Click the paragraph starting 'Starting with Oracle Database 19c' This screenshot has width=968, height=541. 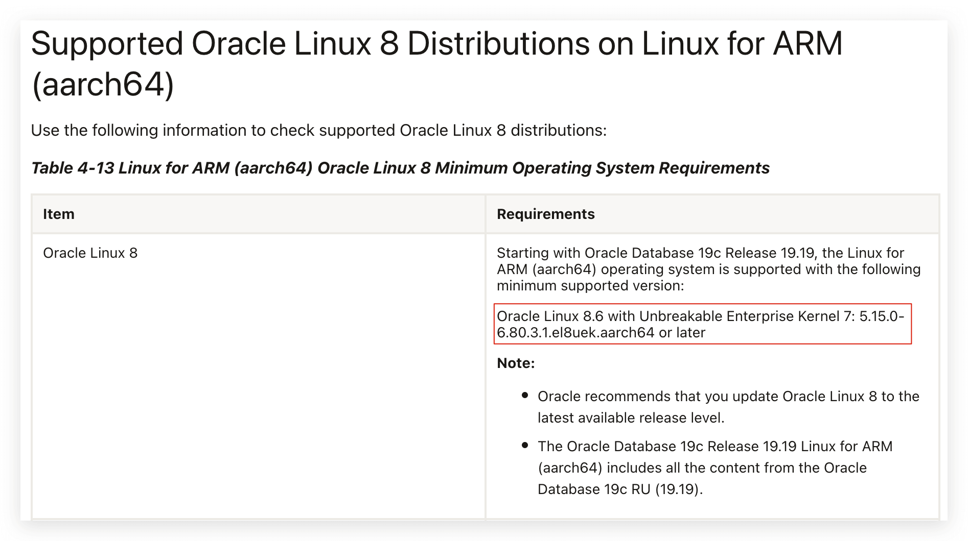(708, 269)
